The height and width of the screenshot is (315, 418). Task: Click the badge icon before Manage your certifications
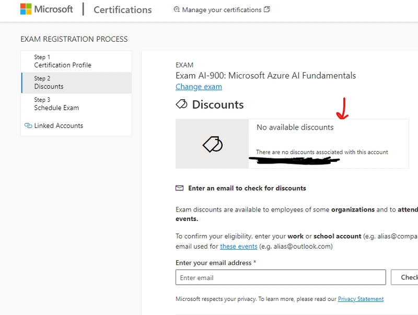click(177, 10)
